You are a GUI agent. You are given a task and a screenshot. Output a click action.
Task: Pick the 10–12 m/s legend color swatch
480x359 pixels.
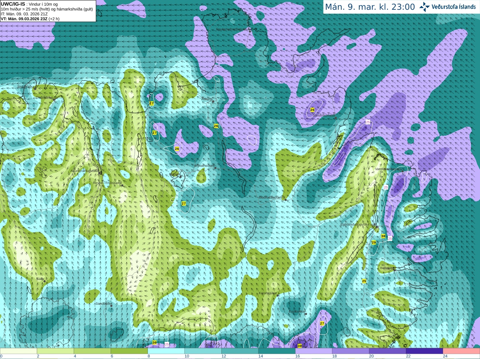[x=203, y=351]
